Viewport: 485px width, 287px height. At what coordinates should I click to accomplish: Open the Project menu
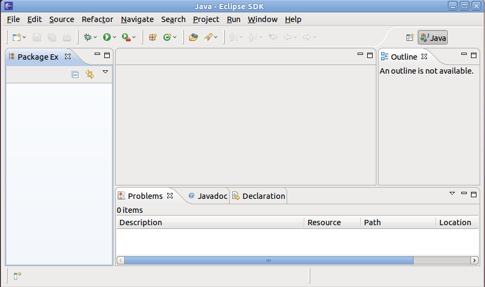206,19
